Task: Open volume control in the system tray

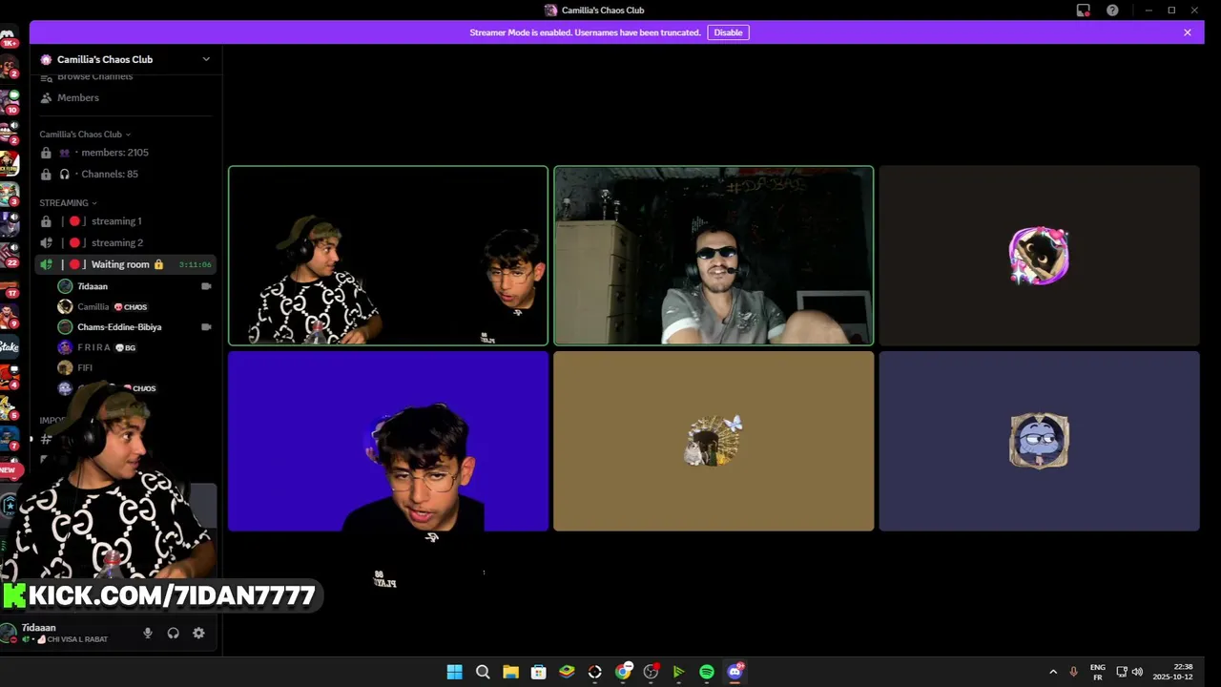Action: 1137,672
